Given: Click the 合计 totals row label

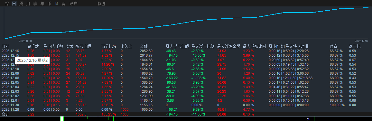Looking at the screenshot, I should point(5,114).
